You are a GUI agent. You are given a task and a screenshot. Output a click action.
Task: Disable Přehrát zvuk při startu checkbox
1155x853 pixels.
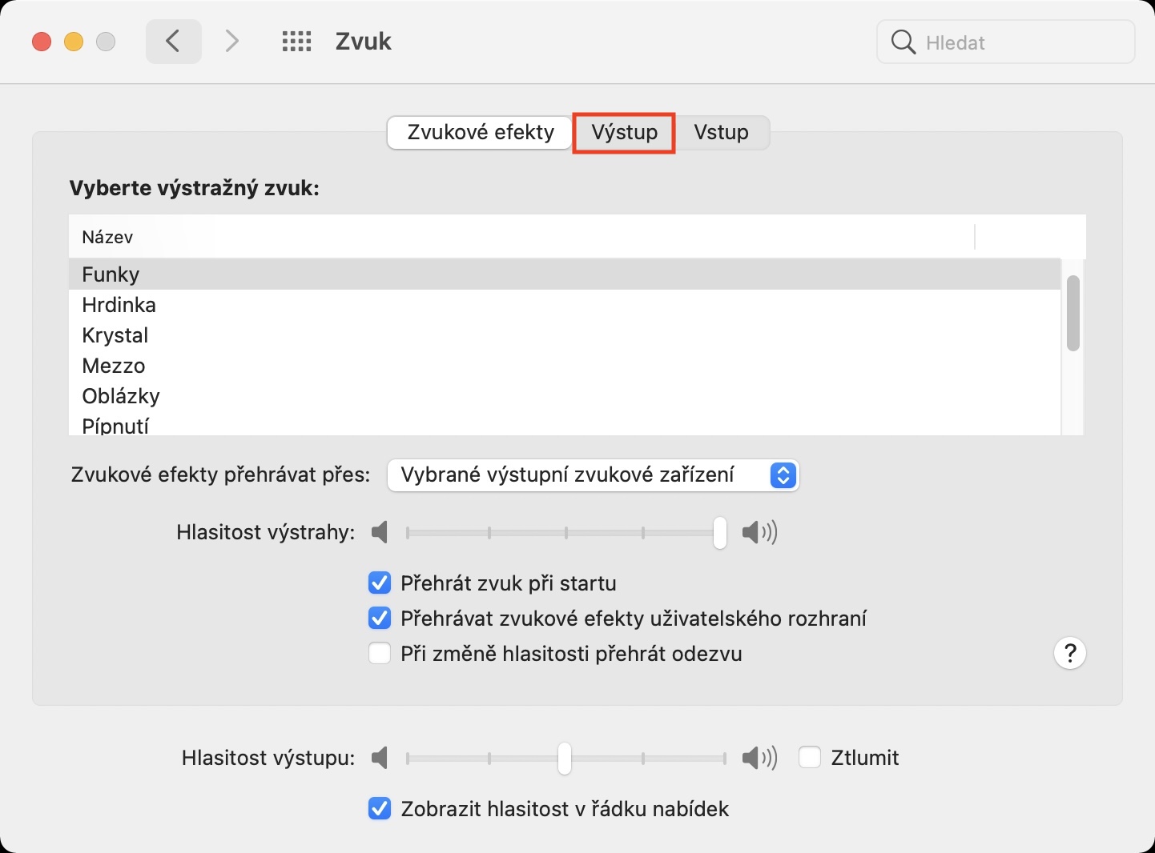(380, 583)
